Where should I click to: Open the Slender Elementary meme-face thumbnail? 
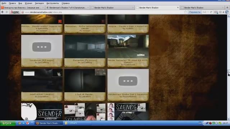[42, 111]
